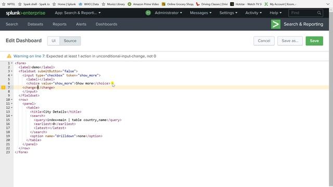Image resolution: width=333 pixels, height=187 pixels.
Task: Click the earliest tag on line 16
Action: pos(55,124)
